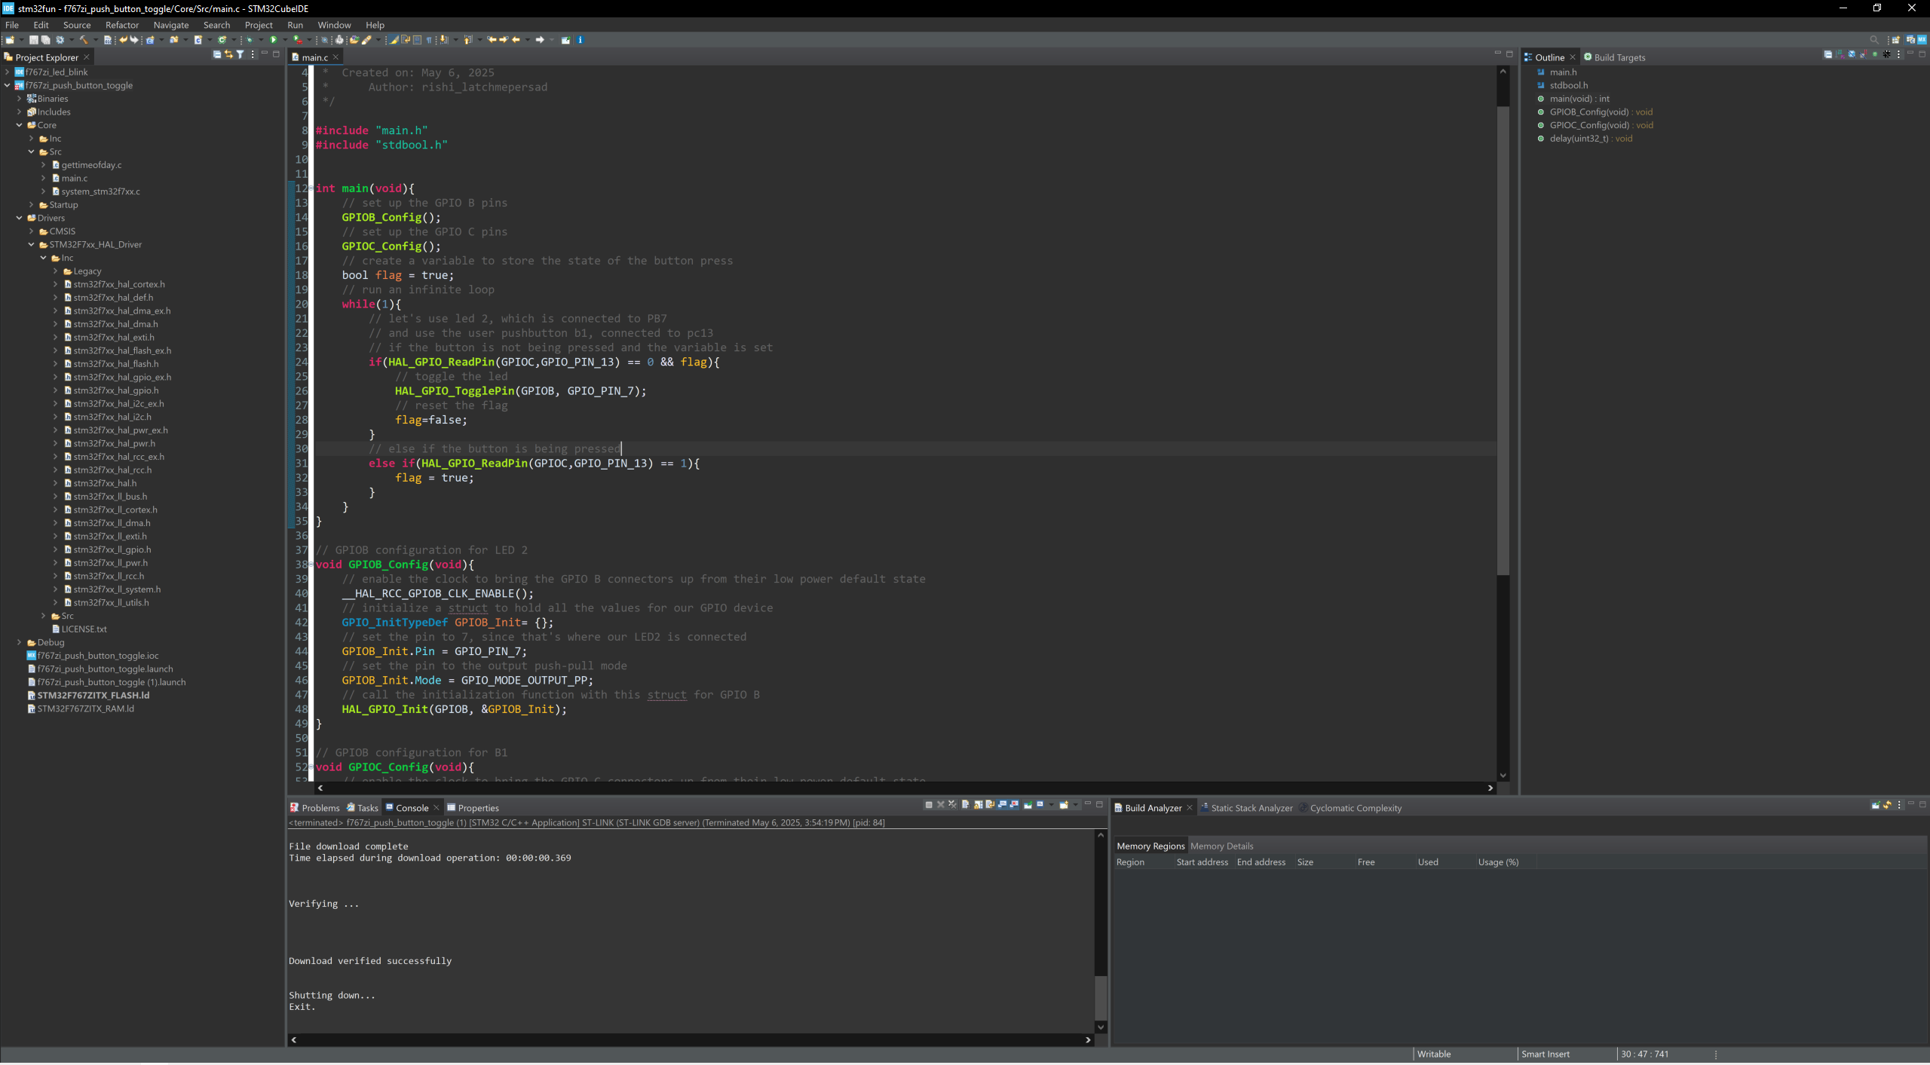Open the CubeMX perspective via MX icon
Image resolution: width=1930 pixels, height=1065 pixels.
(1922, 40)
